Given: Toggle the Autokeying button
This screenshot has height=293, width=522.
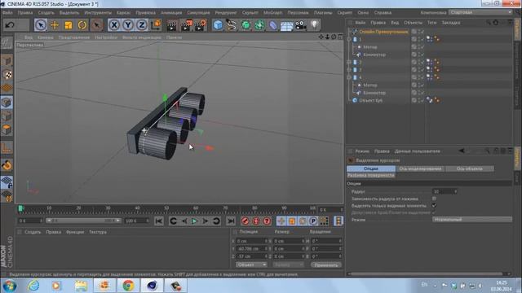Looking at the screenshot, I should pos(256,221).
